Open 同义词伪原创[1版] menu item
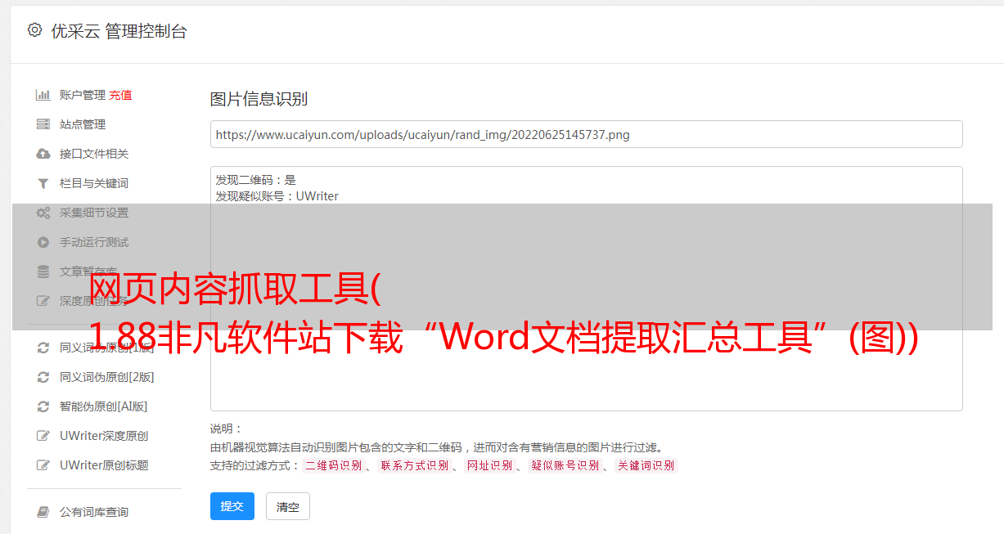The height and width of the screenshot is (534, 1004). point(106,348)
